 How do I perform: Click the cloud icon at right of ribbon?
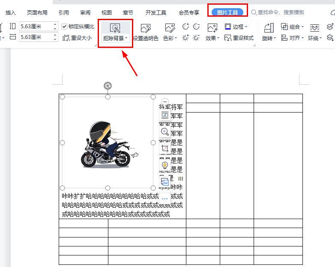coord(333,12)
